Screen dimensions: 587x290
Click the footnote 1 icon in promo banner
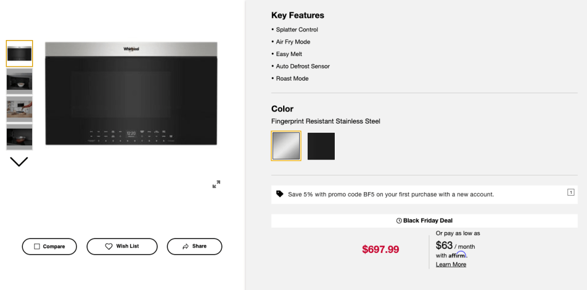coord(571,192)
